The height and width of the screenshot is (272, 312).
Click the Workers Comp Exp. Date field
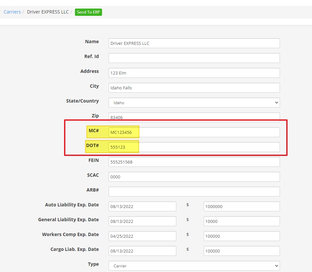click(x=142, y=236)
